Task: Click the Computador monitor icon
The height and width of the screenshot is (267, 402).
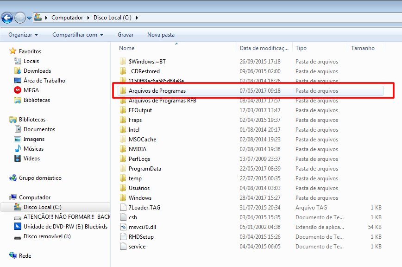Action: pyautogui.click(x=13, y=197)
